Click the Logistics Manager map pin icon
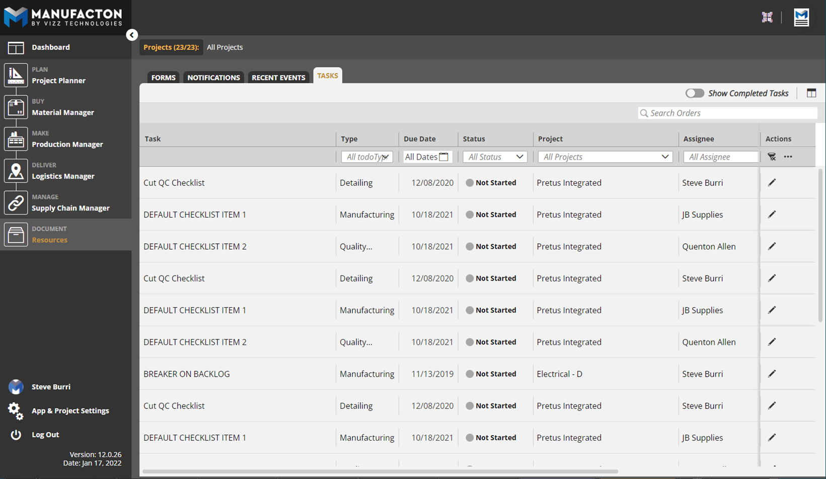 click(x=16, y=171)
